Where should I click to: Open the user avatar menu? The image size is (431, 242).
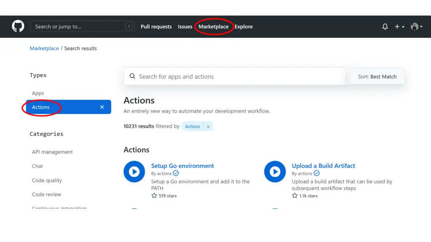(x=416, y=26)
